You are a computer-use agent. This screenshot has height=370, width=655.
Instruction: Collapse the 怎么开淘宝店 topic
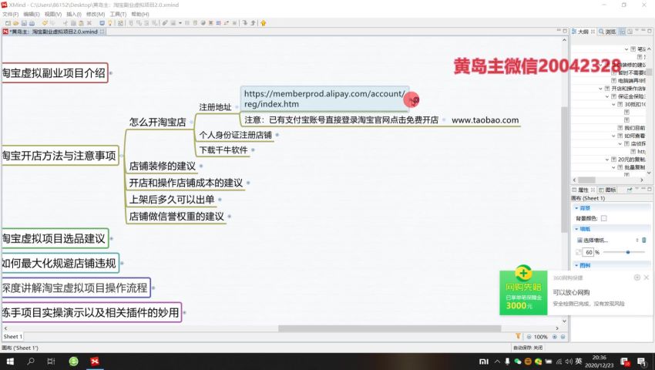coord(191,122)
